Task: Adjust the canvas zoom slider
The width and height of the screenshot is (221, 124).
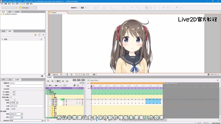Action: coord(67,75)
